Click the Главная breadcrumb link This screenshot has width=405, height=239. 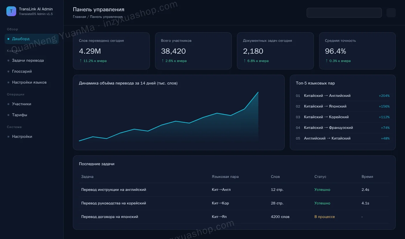tap(79, 17)
